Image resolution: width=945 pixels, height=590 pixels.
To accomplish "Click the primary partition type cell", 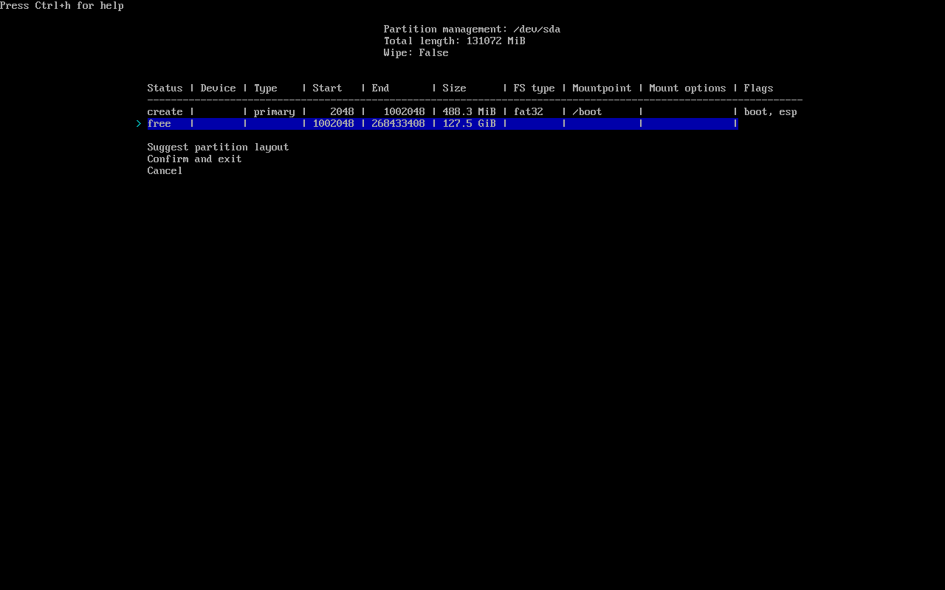I will (x=274, y=112).
